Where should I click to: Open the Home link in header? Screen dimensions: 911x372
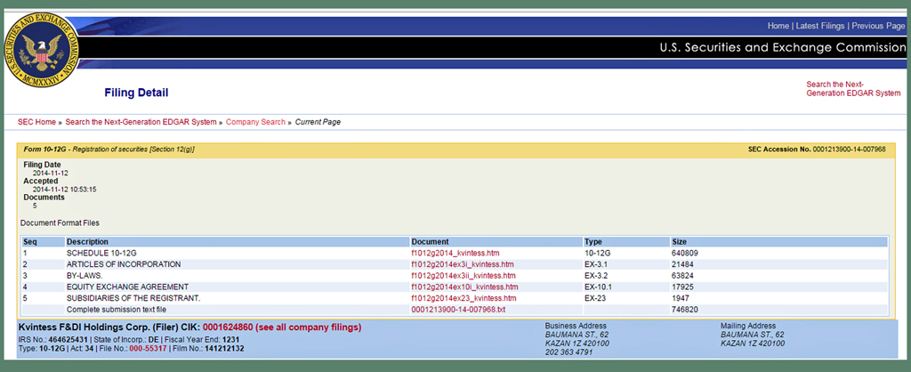coord(778,26)
